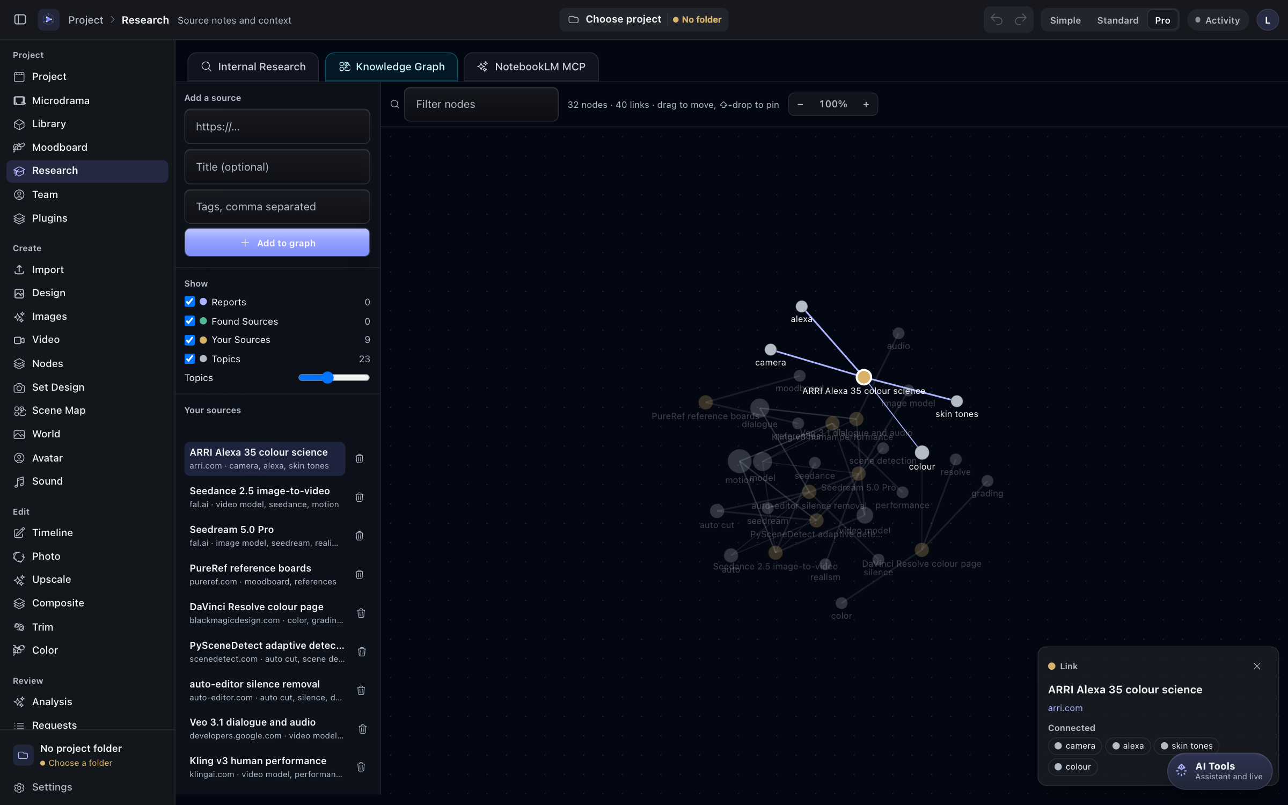Uncheck the Found Sources checkbox
Viewport: 1288px width, 805px height.
coord(189,321)
